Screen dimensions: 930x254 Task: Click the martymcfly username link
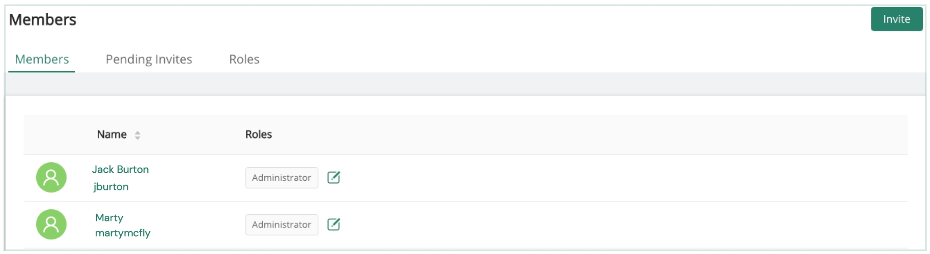(123, 233)
